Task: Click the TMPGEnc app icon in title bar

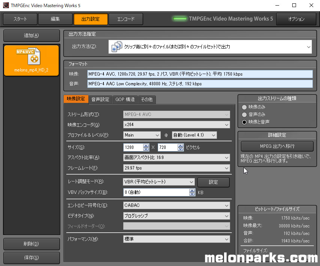Action: click(x=6, y=5)
